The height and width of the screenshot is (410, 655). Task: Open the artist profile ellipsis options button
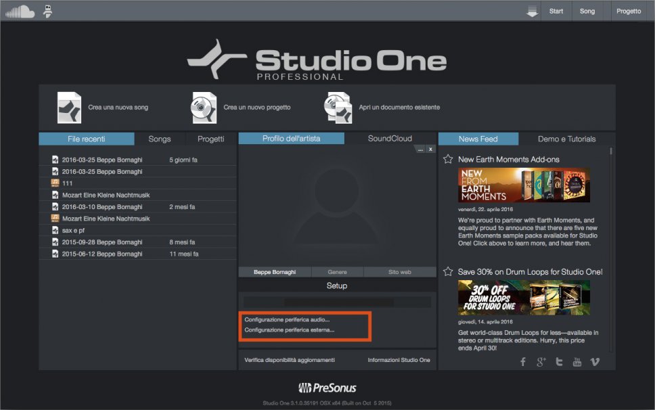point(420,149)
